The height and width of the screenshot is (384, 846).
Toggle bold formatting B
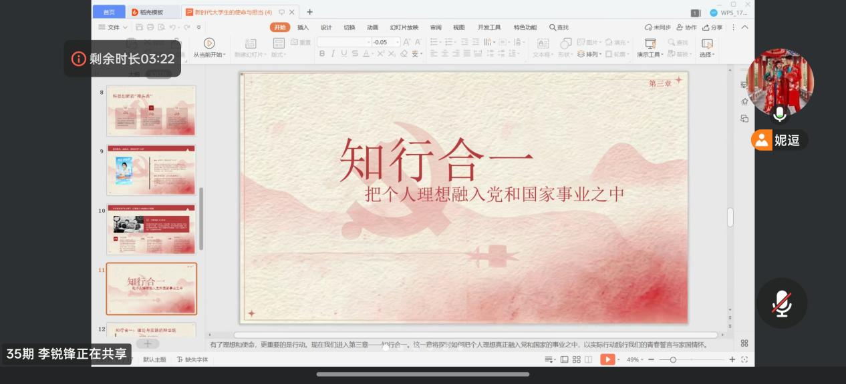[322, 54]
